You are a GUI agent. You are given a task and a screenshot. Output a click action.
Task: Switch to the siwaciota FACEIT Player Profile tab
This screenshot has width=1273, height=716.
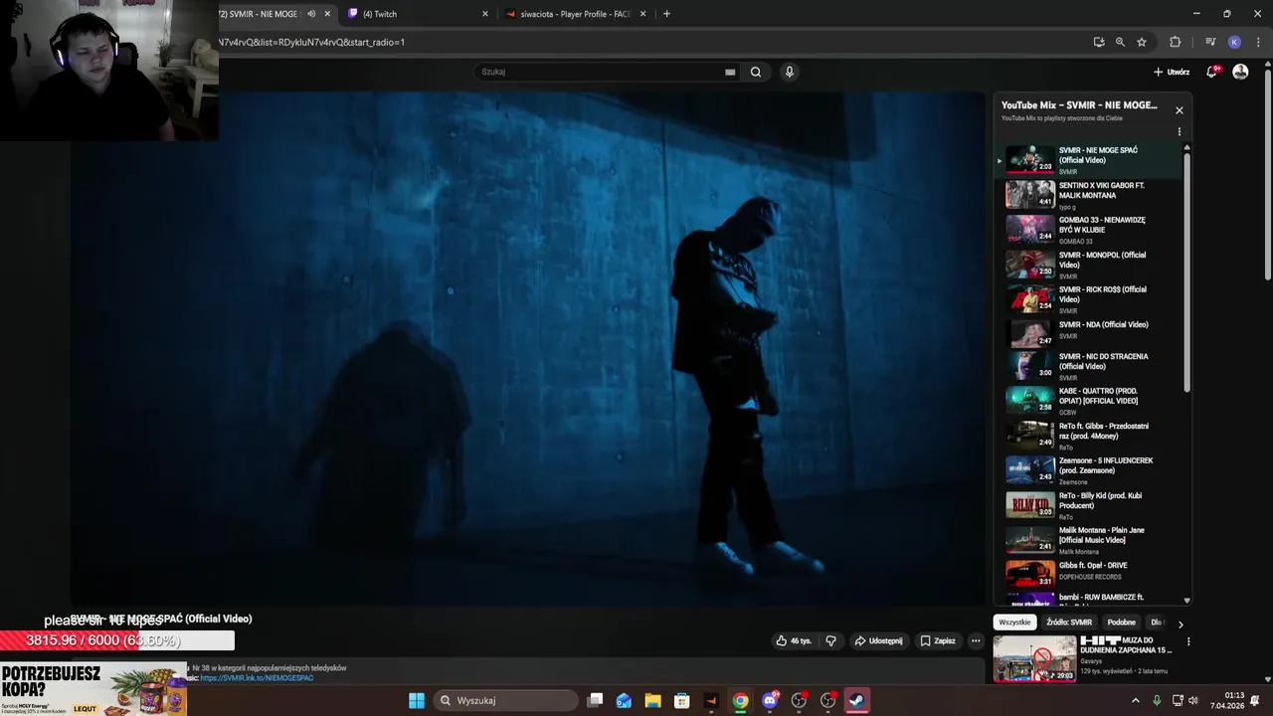[x=576, y=14]
